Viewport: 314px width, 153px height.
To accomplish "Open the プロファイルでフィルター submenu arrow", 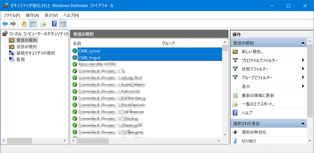I will tap(303, 60).
